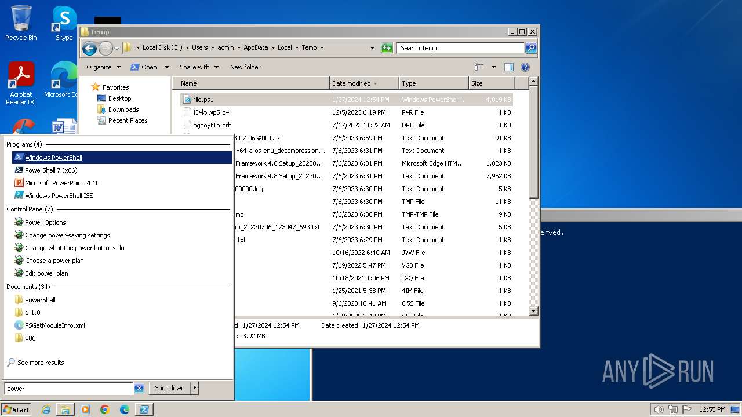742x417 pixels.
Task: Open Windows PowerShell from Programs results
Action: (122, 158)
